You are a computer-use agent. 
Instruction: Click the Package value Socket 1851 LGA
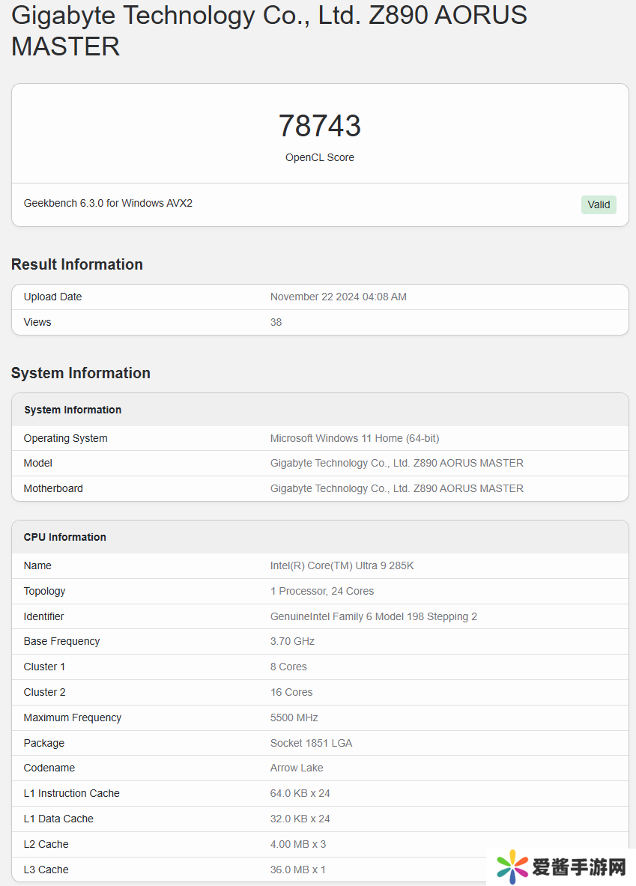(311, 743)
